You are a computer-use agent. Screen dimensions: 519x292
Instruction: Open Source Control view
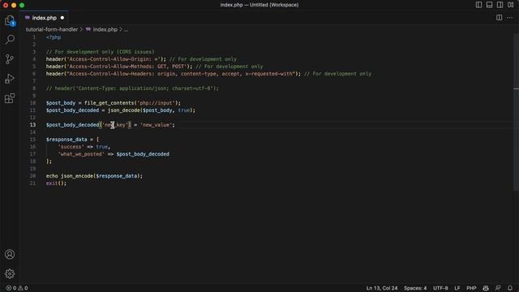(x=10, y=59)
